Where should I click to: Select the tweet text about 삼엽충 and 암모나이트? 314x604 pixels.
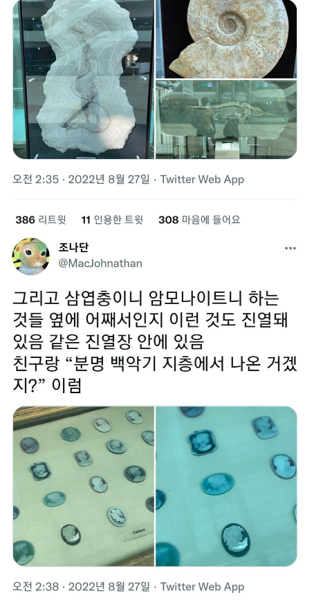[x=155, y=341]
